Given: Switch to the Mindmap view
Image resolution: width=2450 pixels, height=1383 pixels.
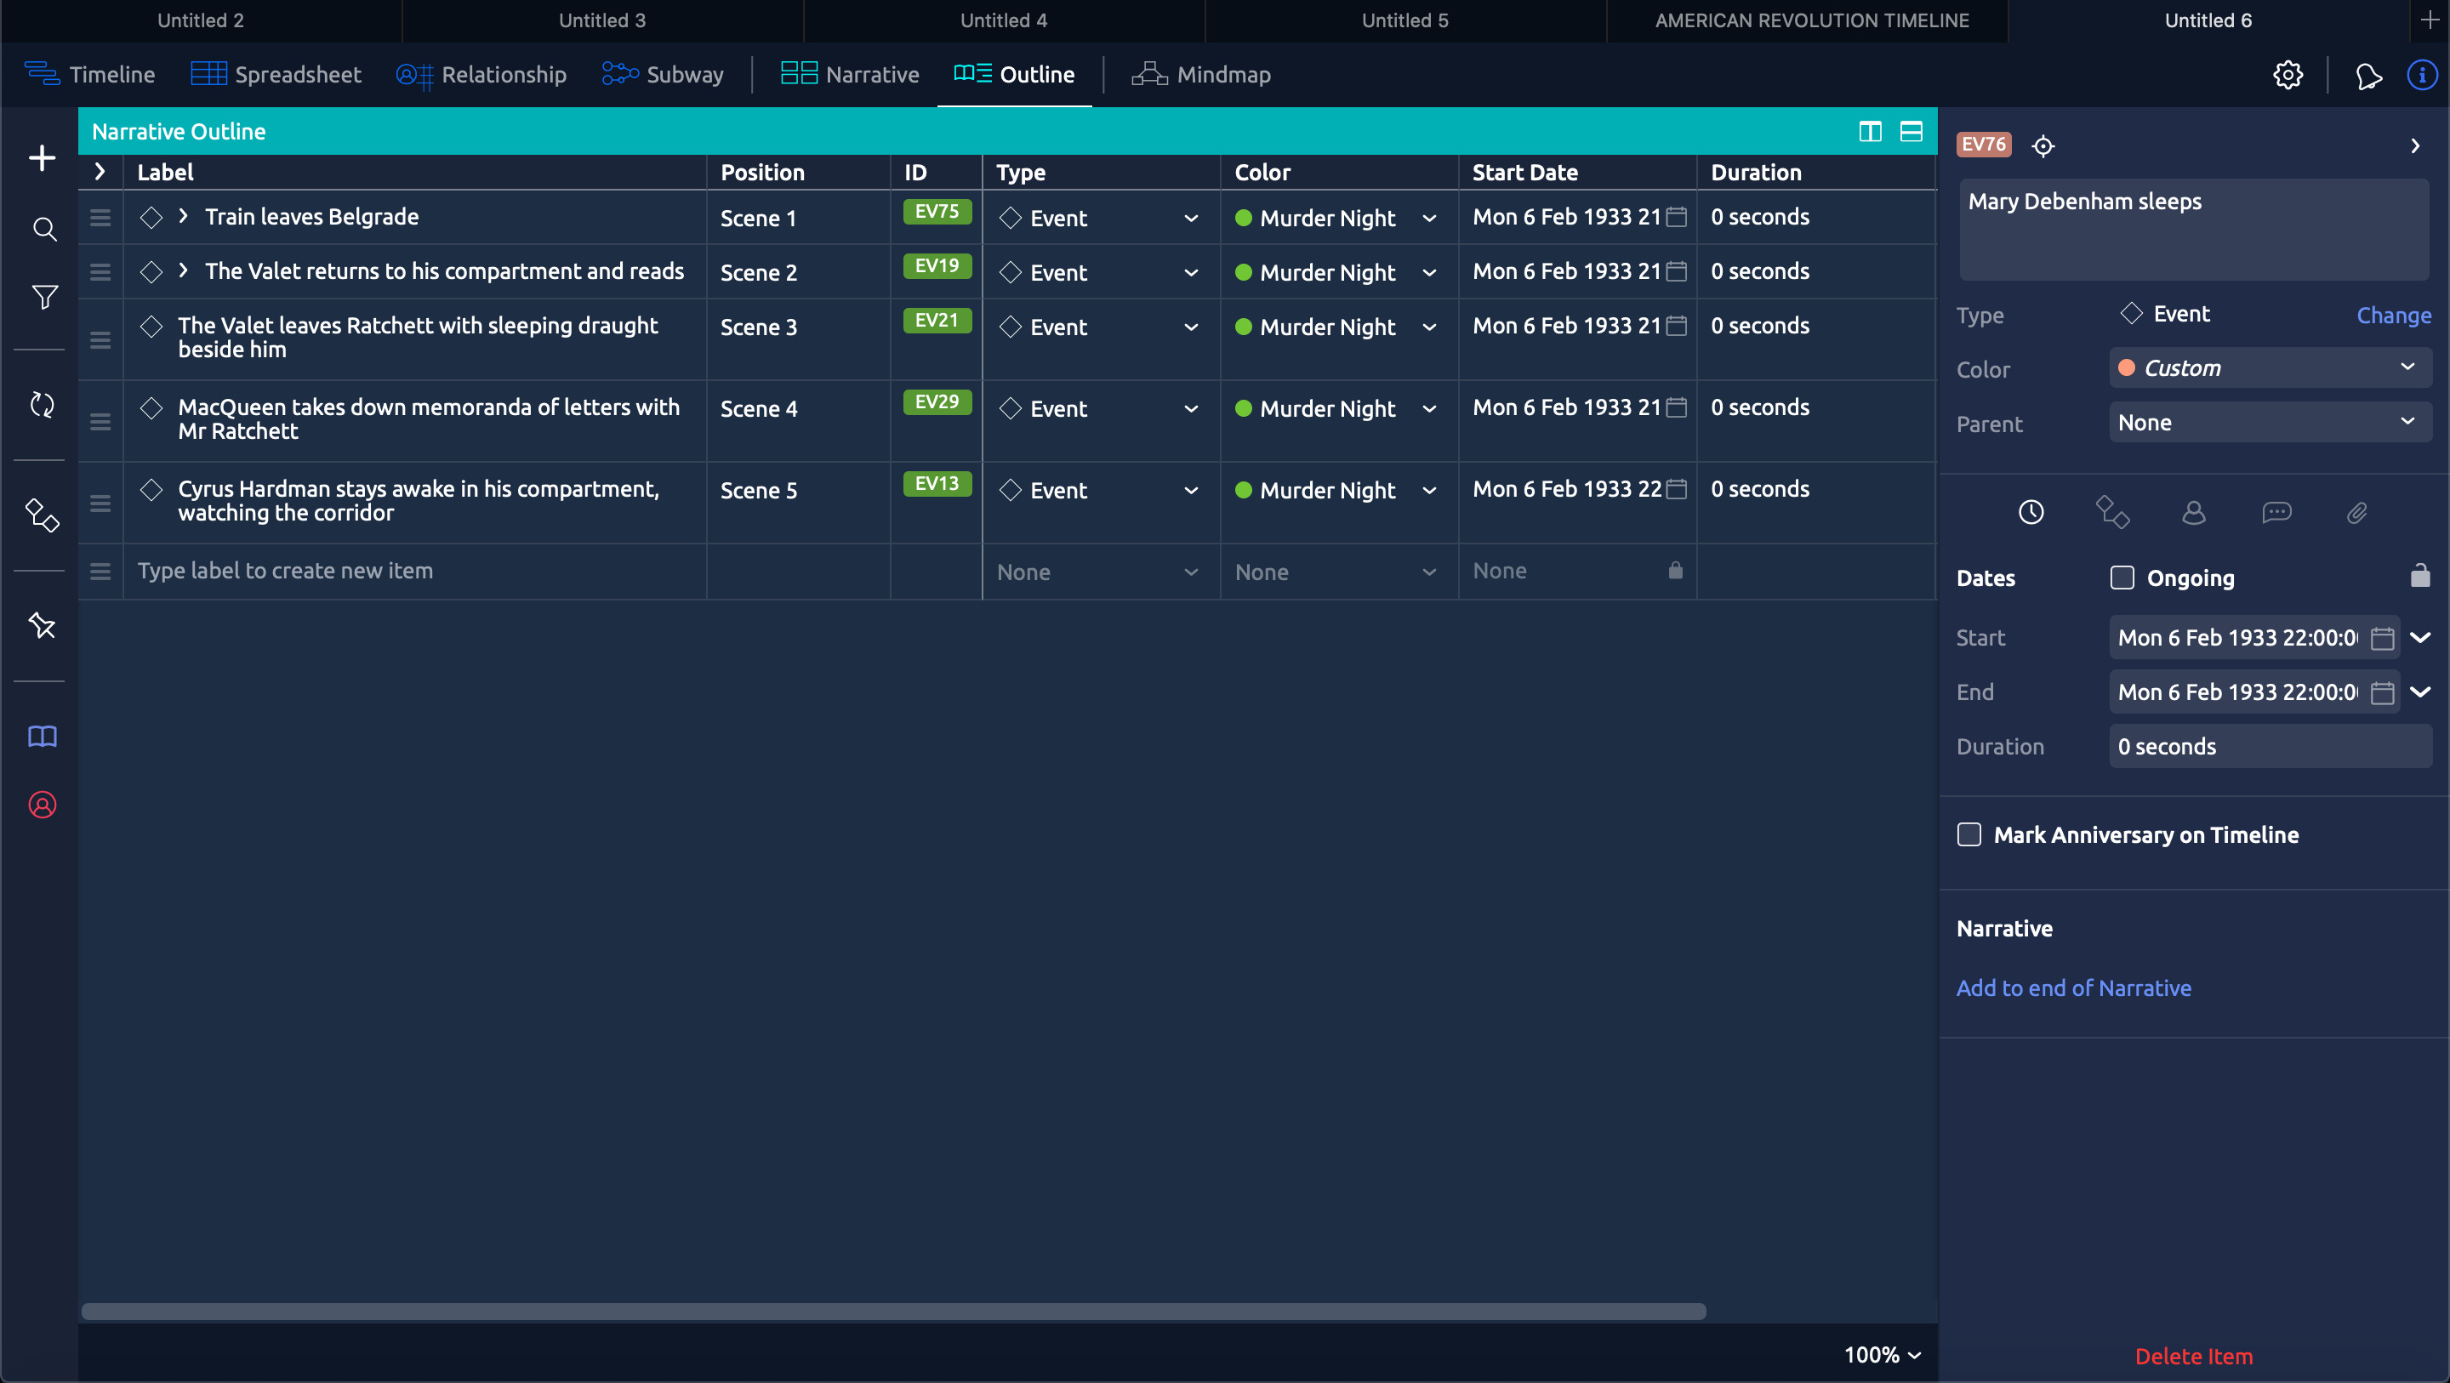Looking at the screenshot, I should (1201, 74).
